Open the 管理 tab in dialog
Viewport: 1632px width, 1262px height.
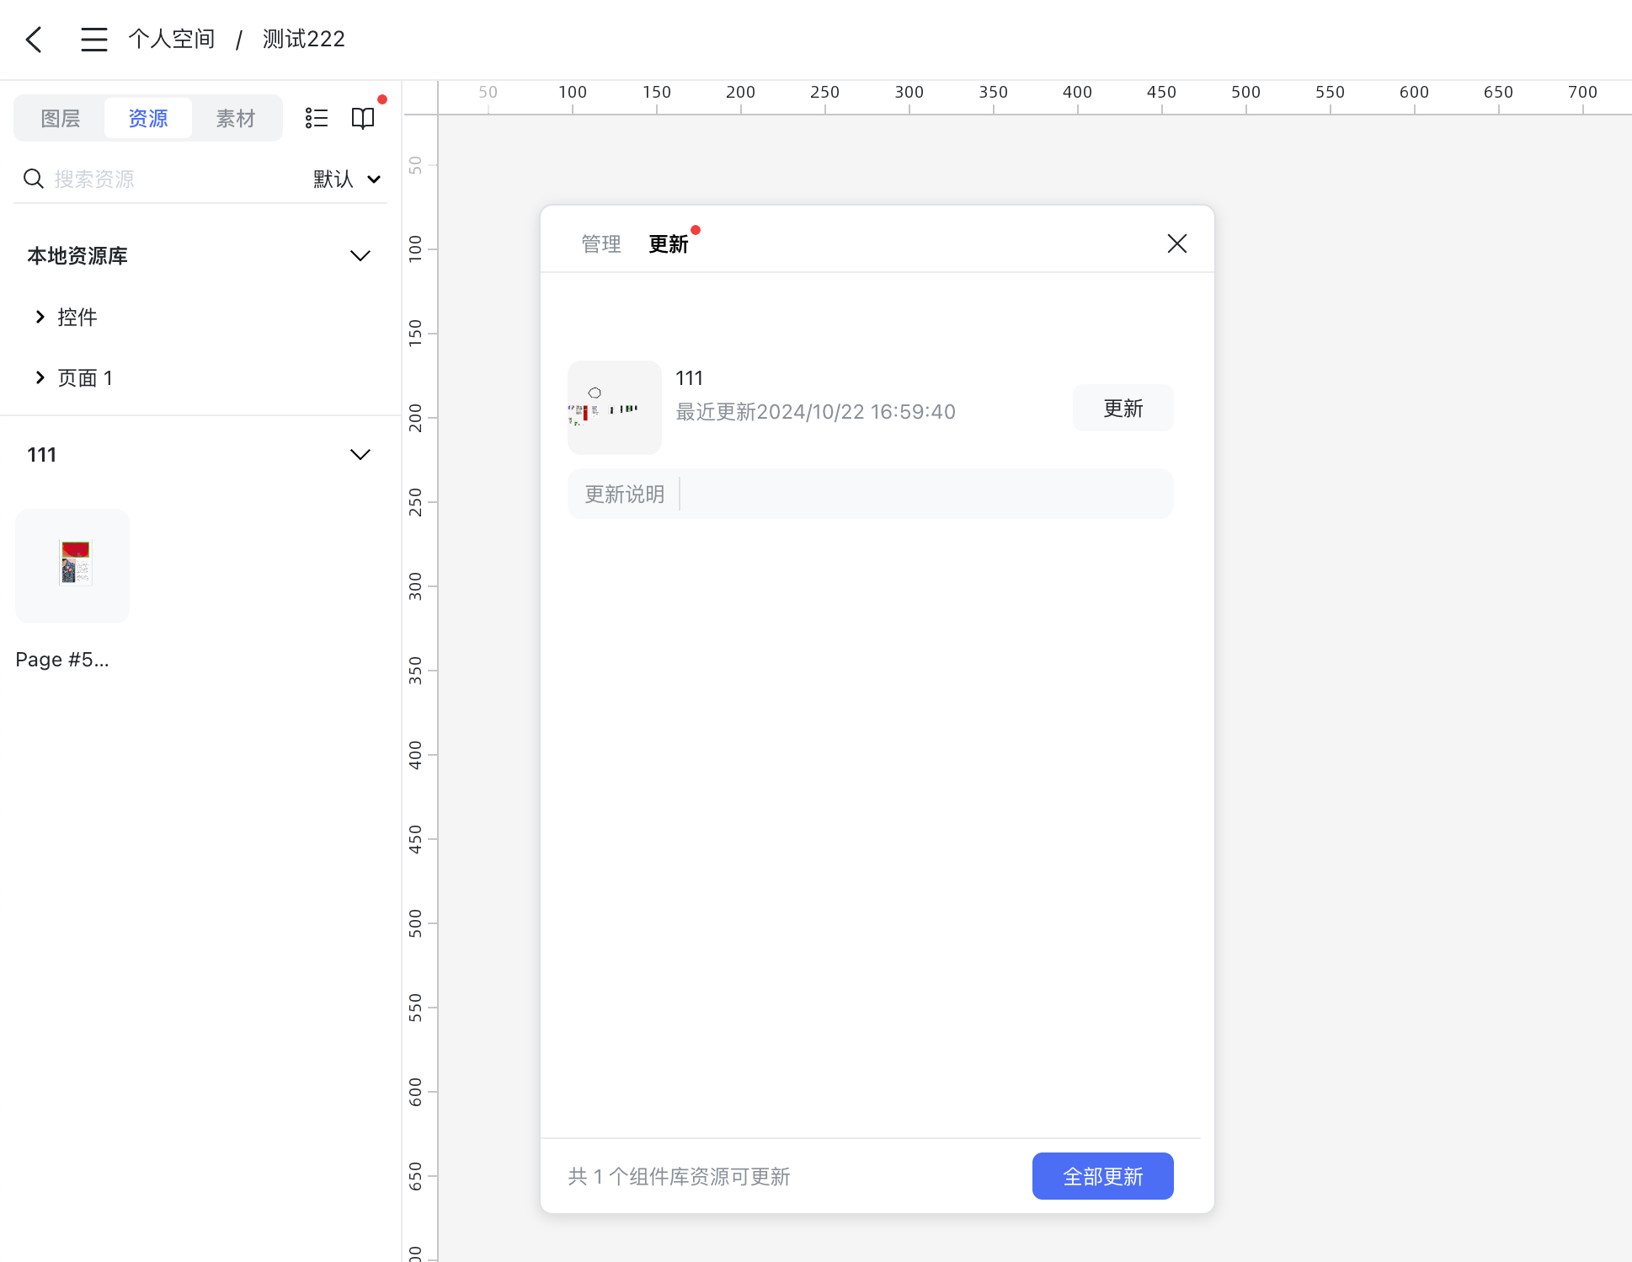(601, 244)
